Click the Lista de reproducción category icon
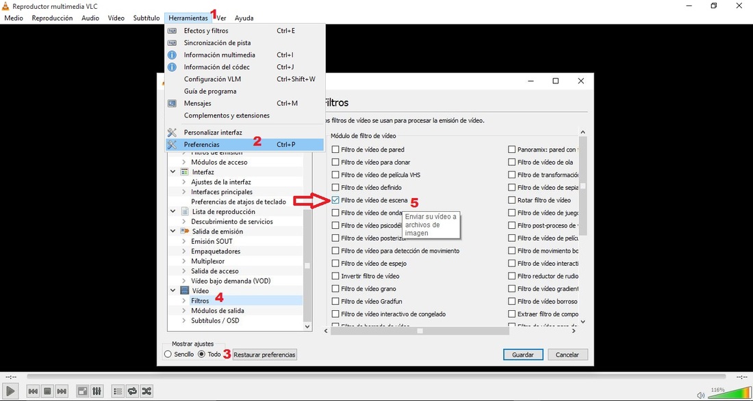This screenshot has height=401, width=753. coord(184,212)
